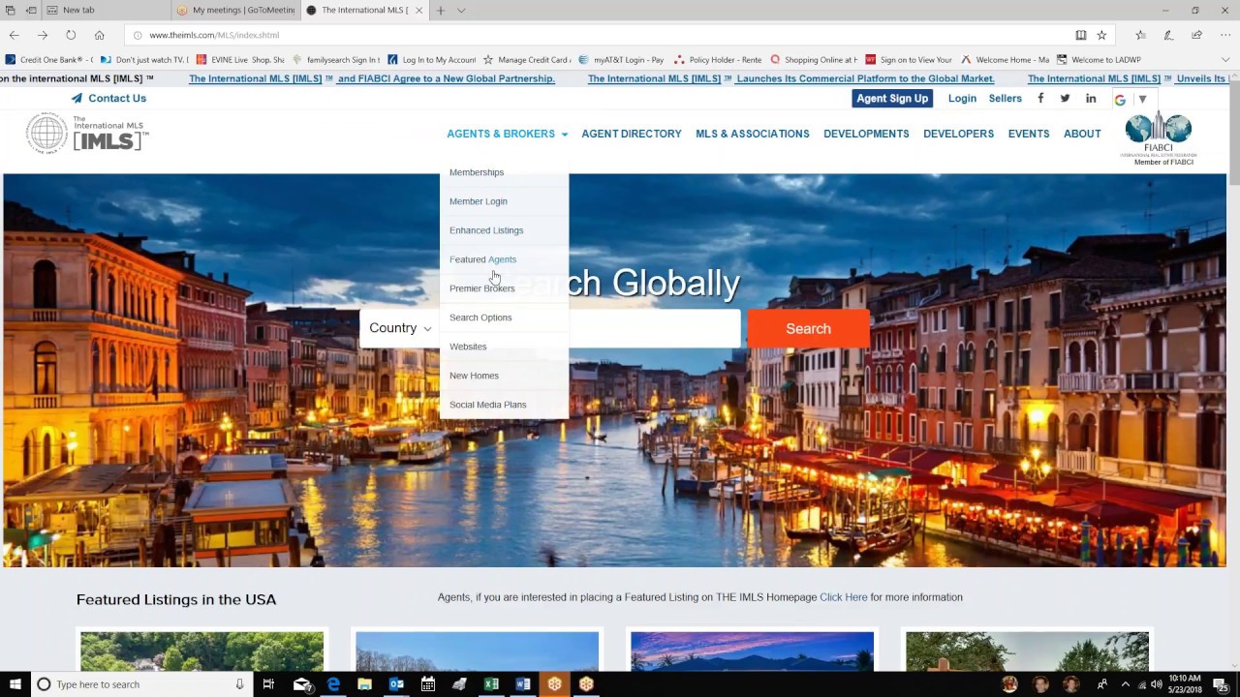Open the MLS & Associations nav item
Image resolution: width=1240 pixels, height=697 pixels.
(x=753, y=134)
